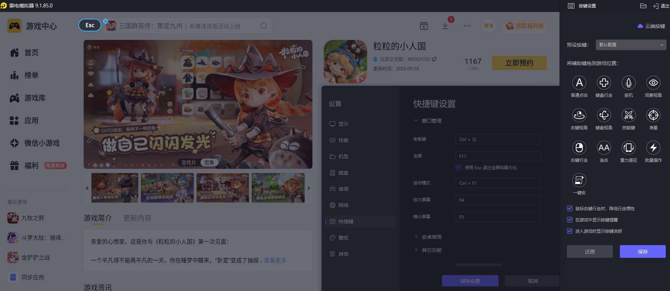
Task: Open 快捷键 settings tab
Action: (360, 221)
